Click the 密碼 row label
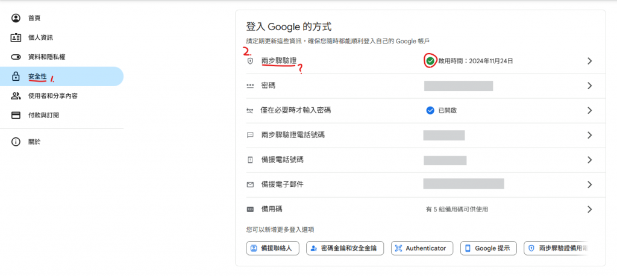The height and width of the screenshot is (276, 617). (x=268, y=86)
